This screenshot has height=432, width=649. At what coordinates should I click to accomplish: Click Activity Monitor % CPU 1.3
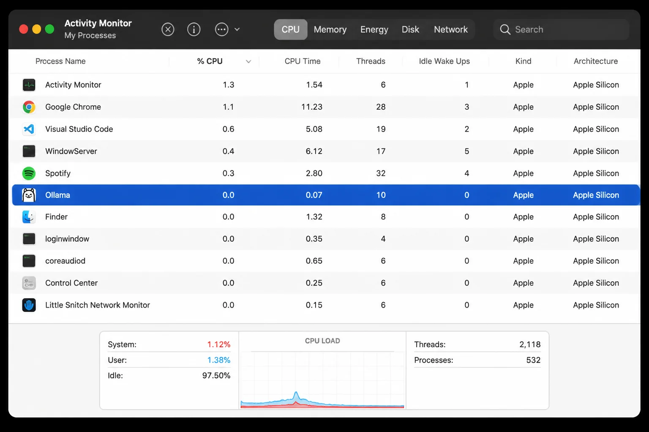[x=229, y=85]
